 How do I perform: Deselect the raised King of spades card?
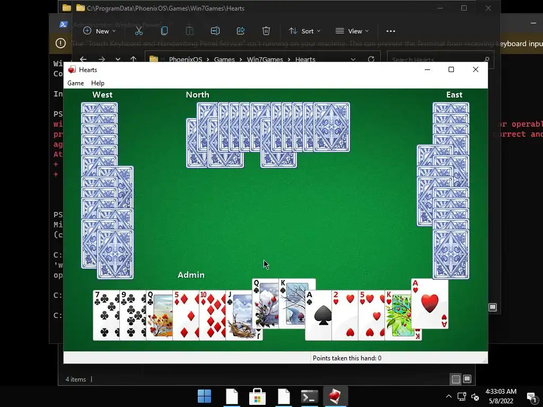pos(292,304)
